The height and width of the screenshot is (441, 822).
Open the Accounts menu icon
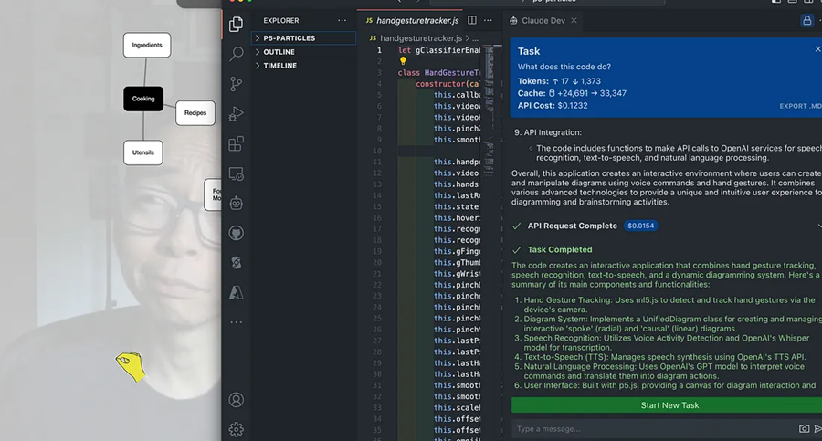click(x=236, y=400)
